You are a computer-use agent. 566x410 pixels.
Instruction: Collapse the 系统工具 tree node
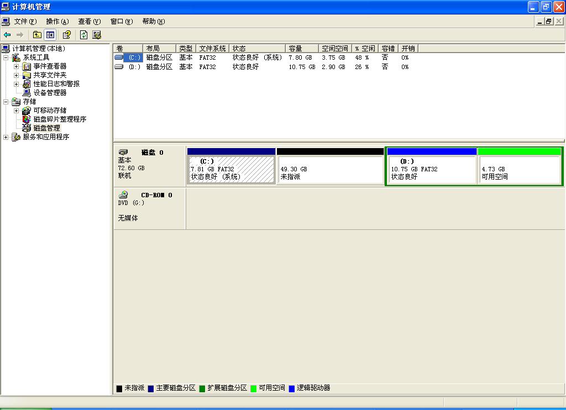[6, 58]
